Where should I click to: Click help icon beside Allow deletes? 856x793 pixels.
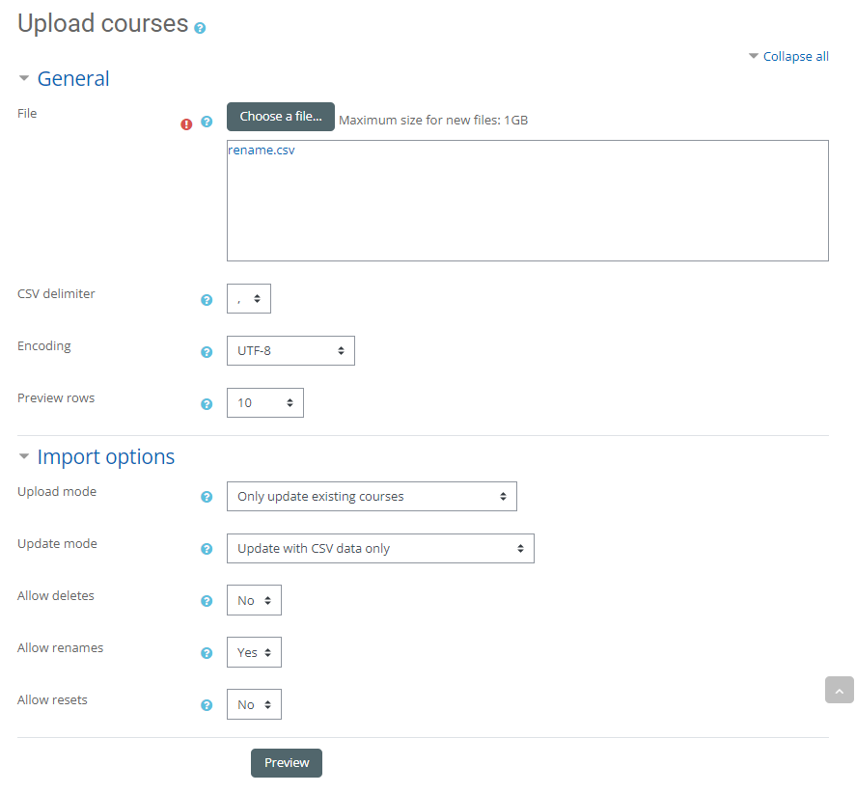point(207,602)
